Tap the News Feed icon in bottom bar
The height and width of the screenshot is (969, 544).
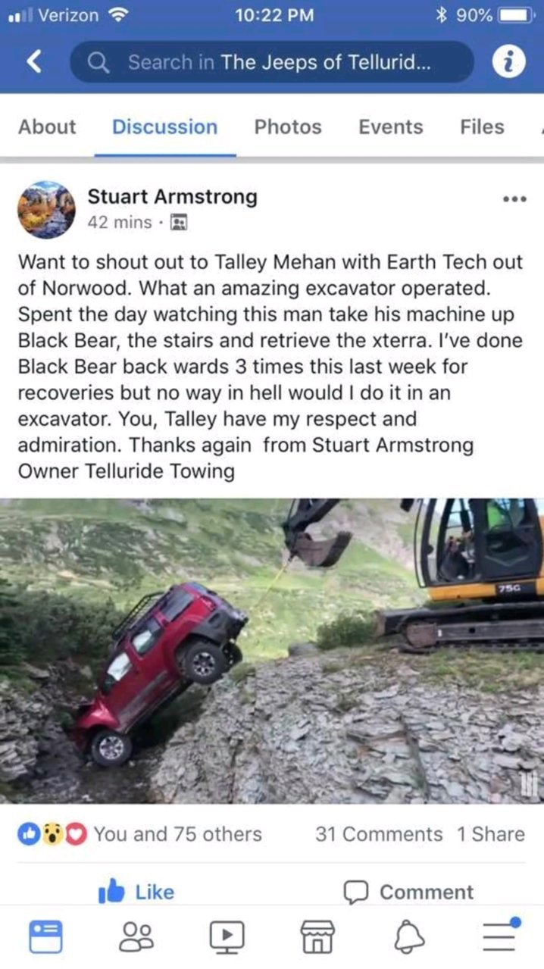click(x=45, y=936)
